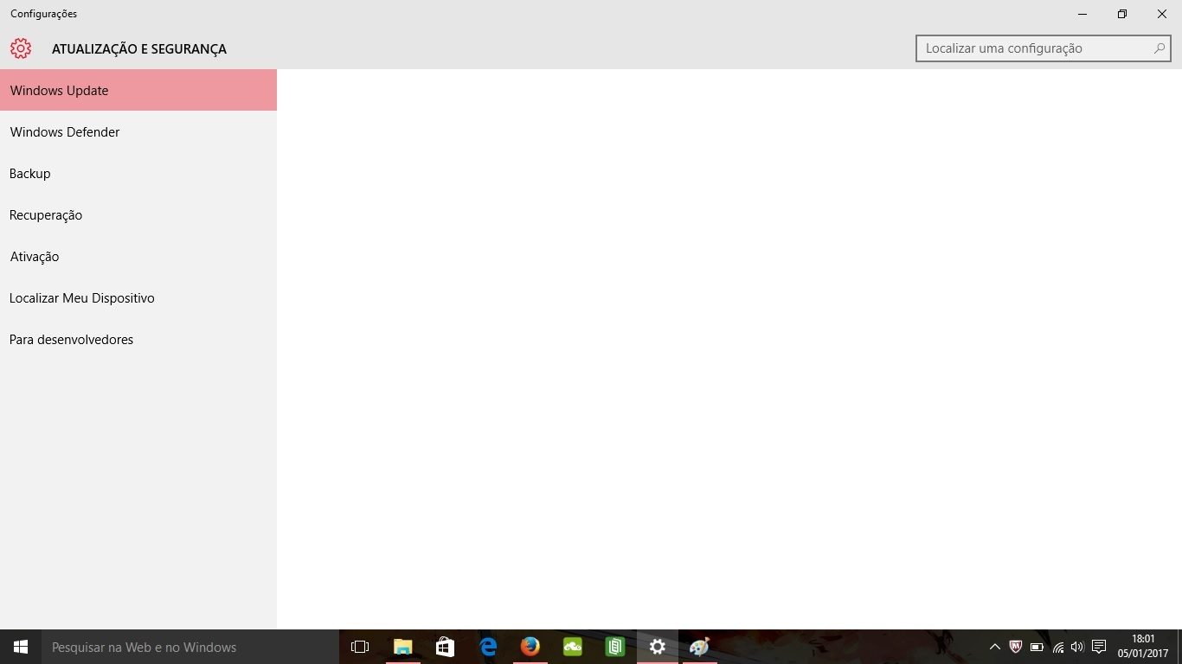
Task: Minimize the Configurações window
Action: [x=1082, y=14]
